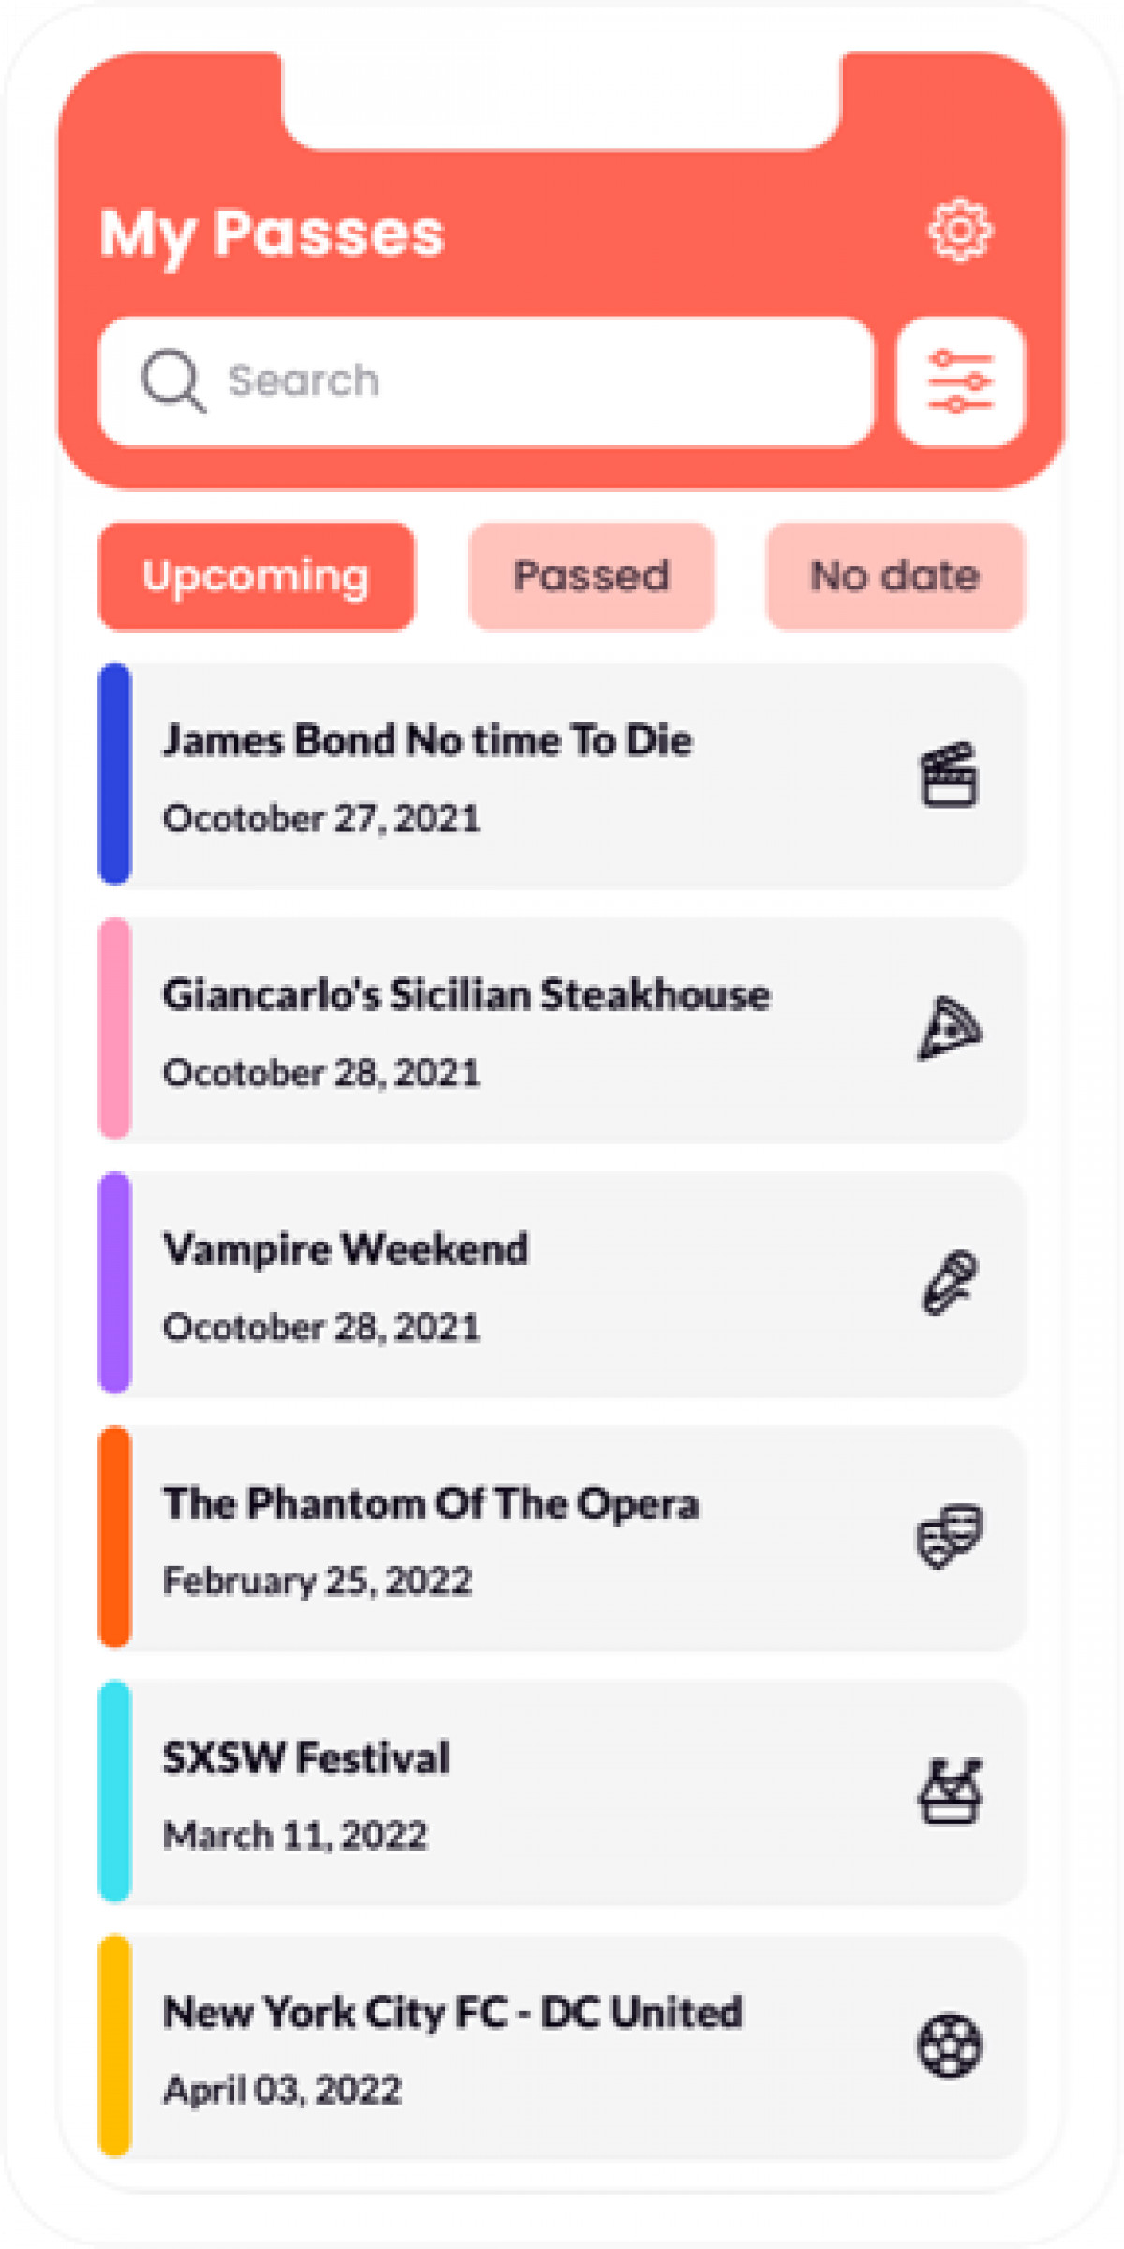
Task: Click the festival icon beside SXSW
Action: tap(949, 1791)
